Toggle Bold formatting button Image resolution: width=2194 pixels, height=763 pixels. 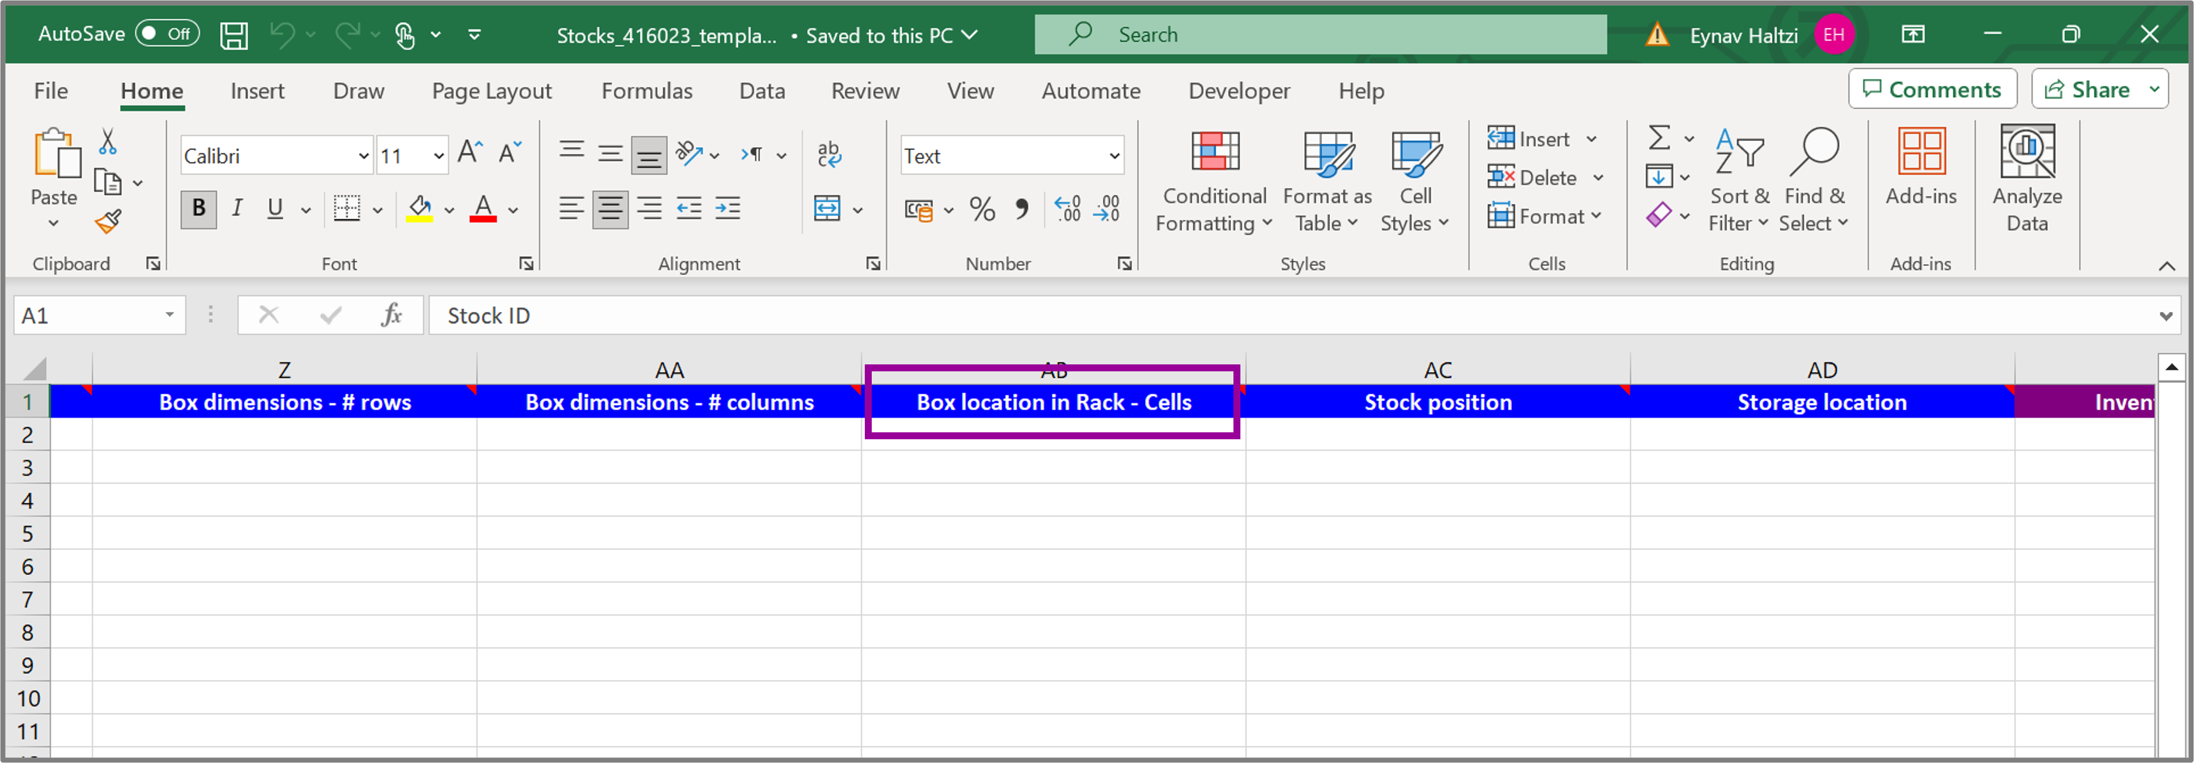point(198,208)
